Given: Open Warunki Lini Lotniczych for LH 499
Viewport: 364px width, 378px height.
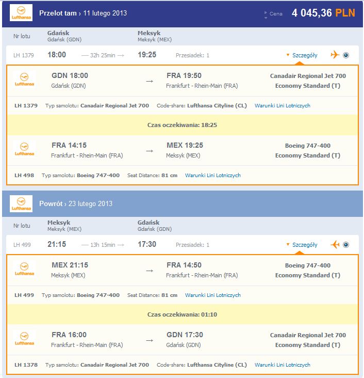Looking at the screenshot, I should pos(213,295).
